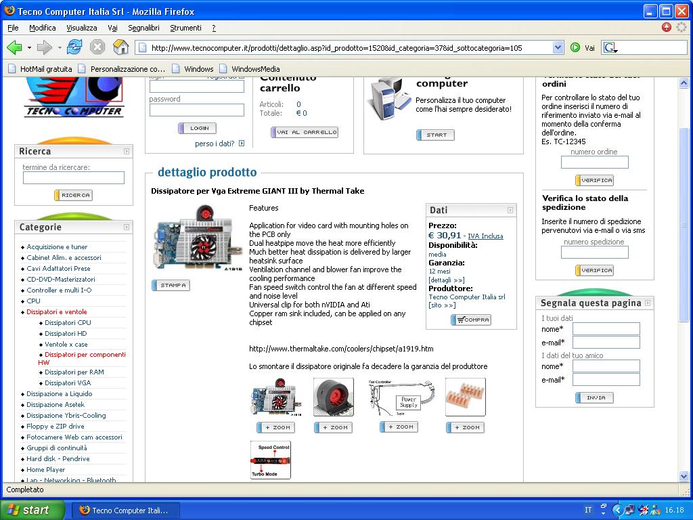Click the computer tower image
The image size is (693, 520).
(389, 99)
